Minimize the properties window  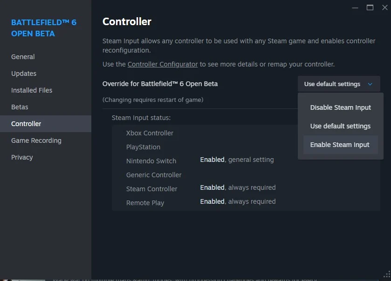[355, 7]
